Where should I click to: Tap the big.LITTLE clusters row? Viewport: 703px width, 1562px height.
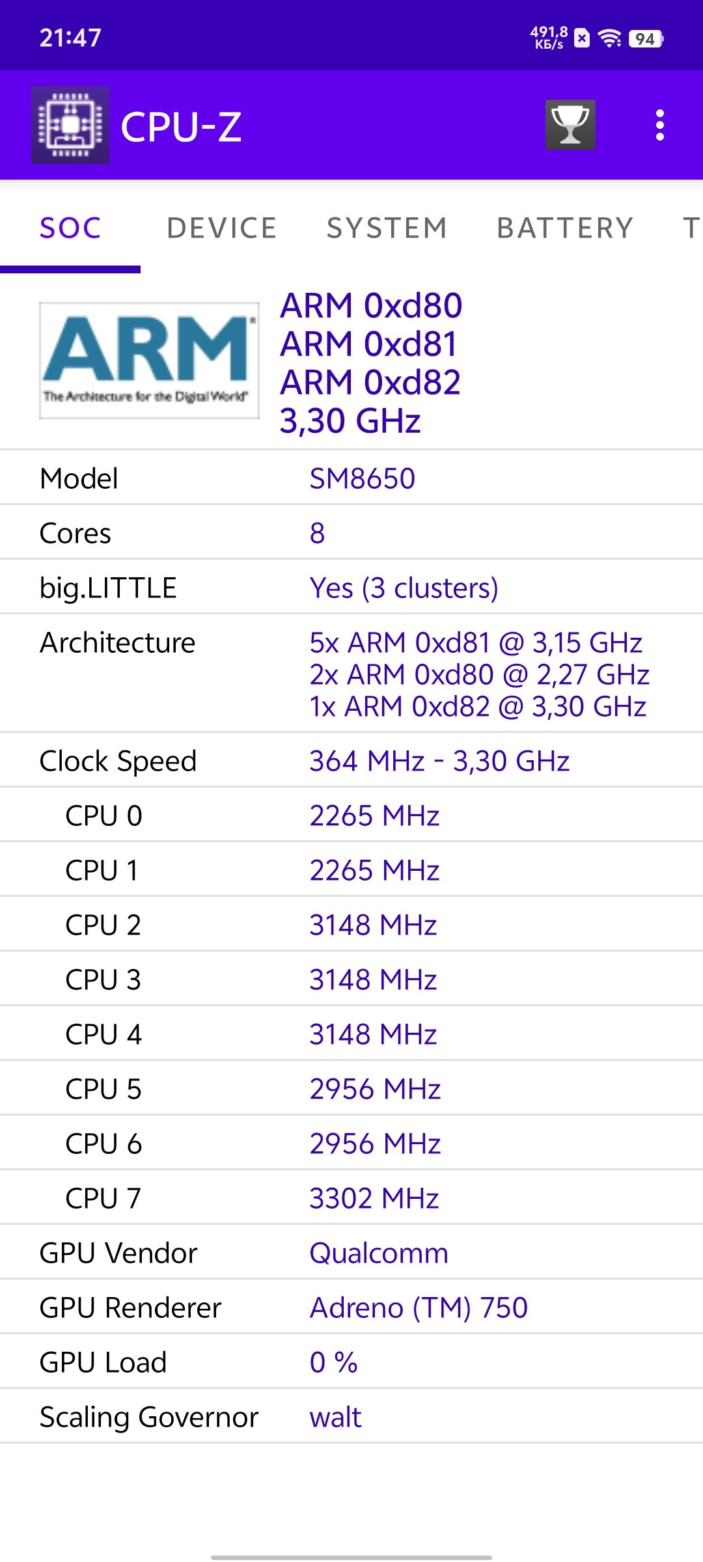coord(351,588)
